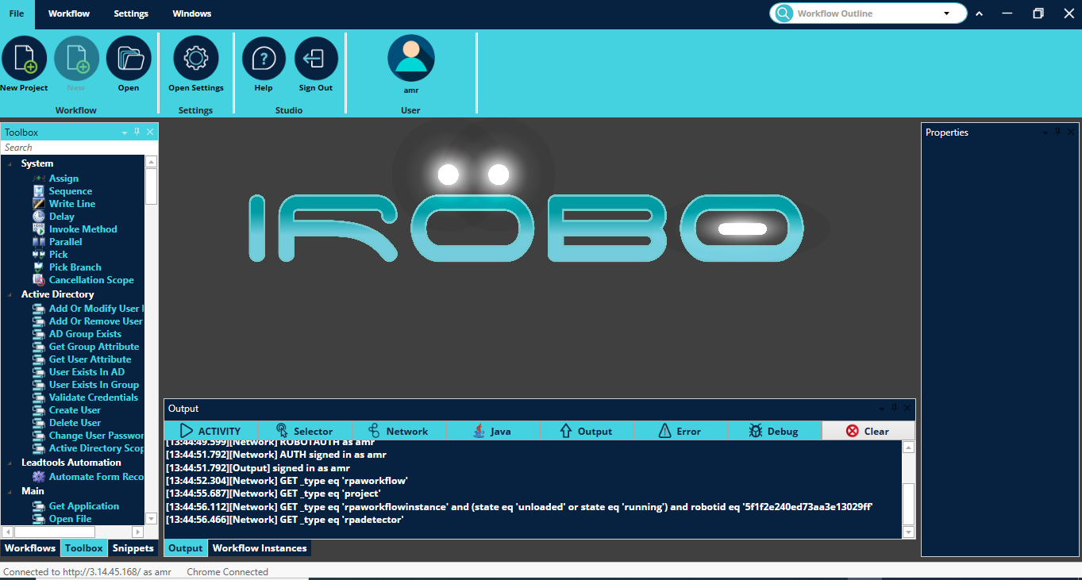
Task: Toggle the ACTIVITY log filter
Action: [210, 431]
